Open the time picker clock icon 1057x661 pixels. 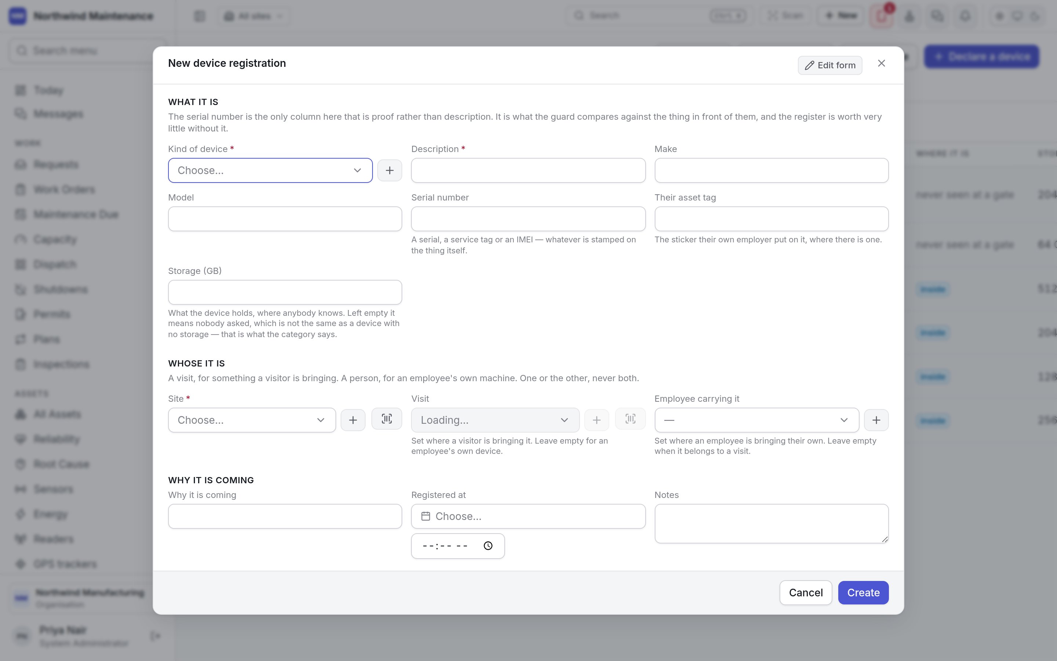pos(488,546)
